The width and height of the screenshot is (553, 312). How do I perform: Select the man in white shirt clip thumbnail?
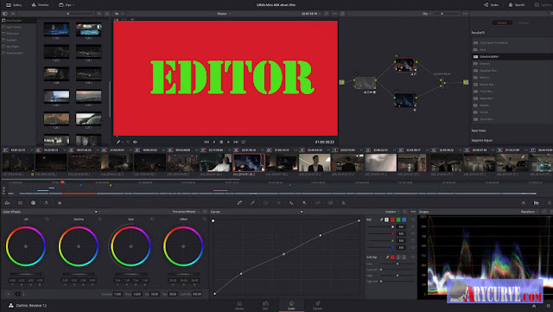coord(215,162)
